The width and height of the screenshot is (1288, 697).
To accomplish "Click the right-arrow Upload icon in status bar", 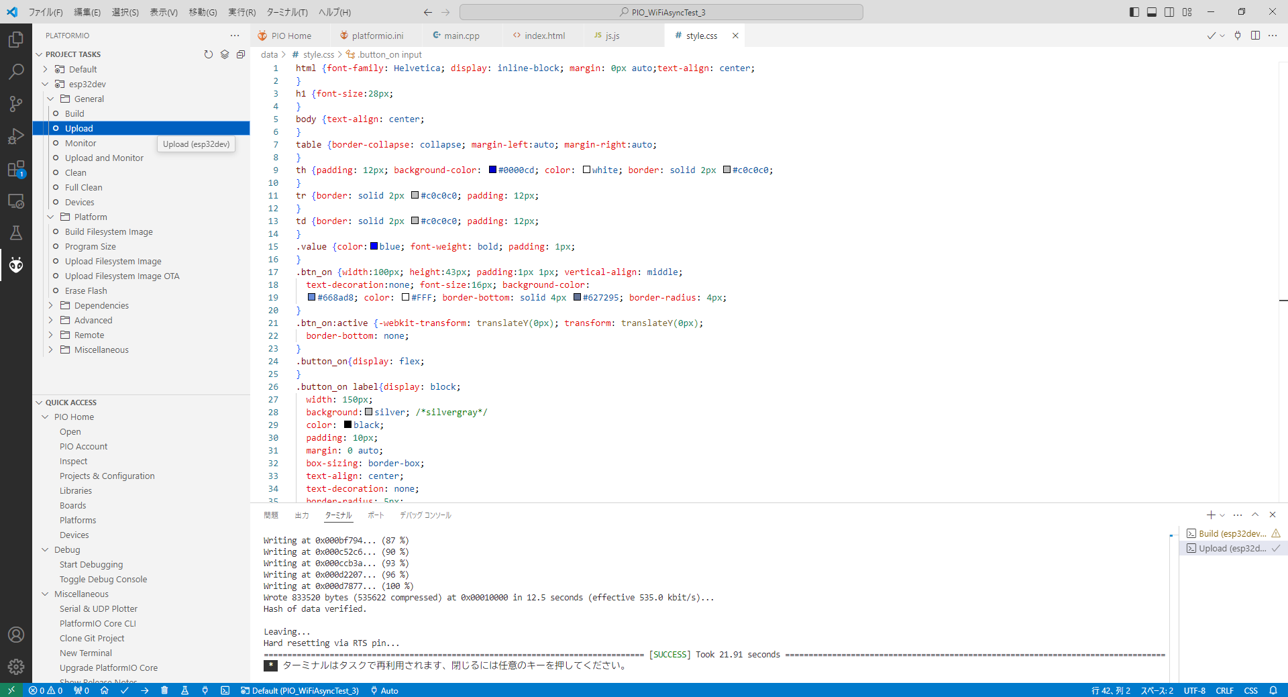I will point(145,690).
